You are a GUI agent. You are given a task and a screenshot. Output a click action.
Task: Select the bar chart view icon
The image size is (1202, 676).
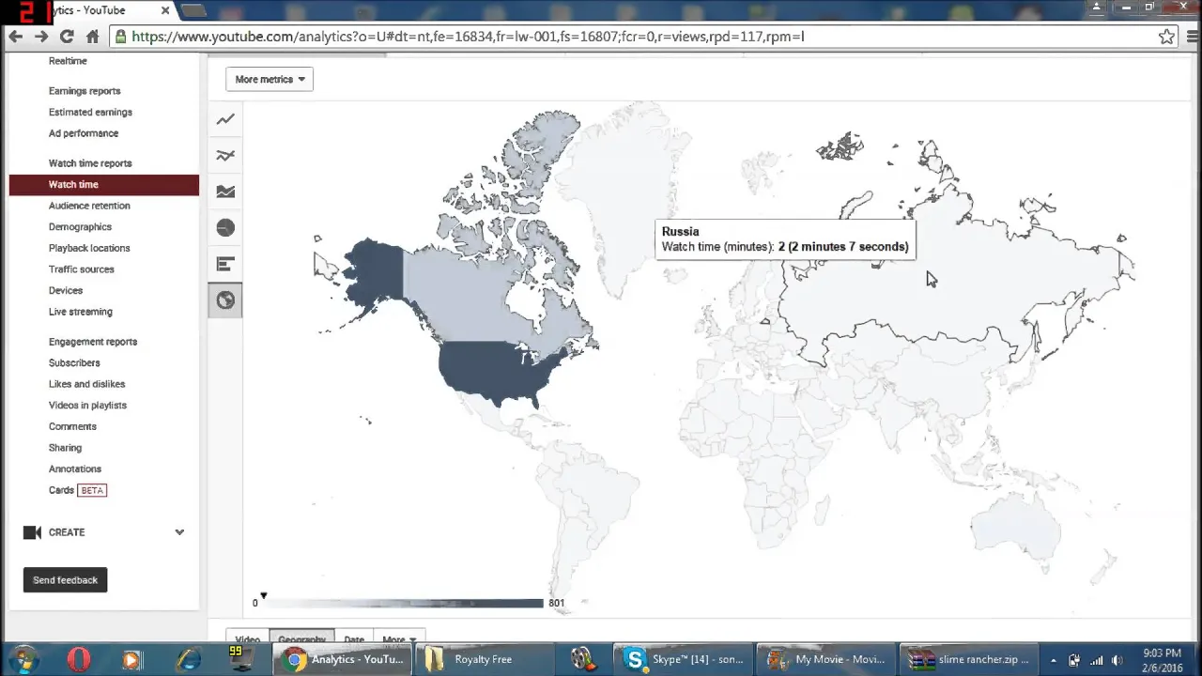click(225, 264)
